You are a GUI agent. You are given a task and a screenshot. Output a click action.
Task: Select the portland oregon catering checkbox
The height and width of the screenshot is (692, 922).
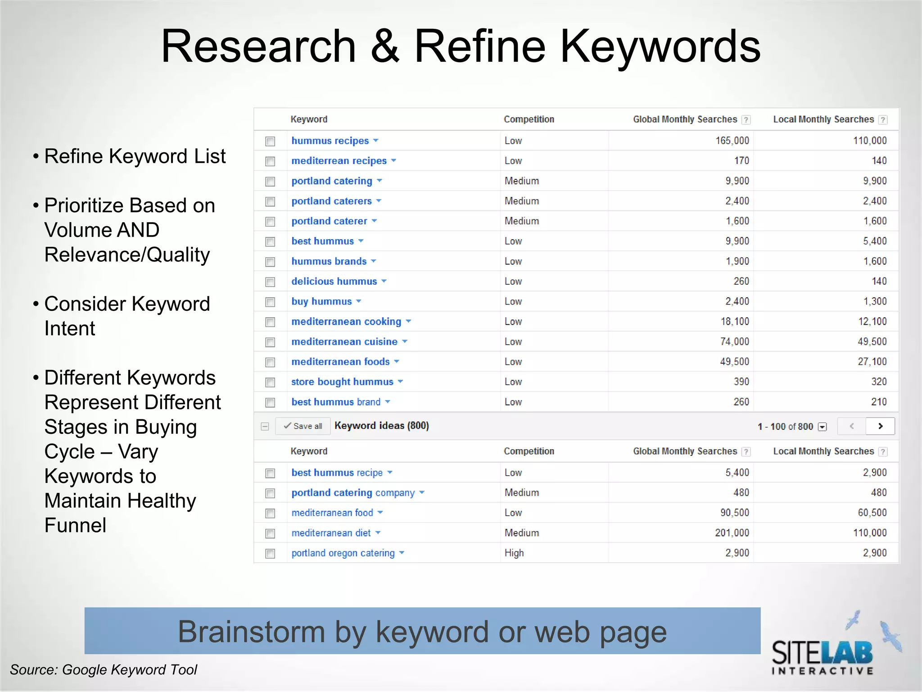click(270, 554)
